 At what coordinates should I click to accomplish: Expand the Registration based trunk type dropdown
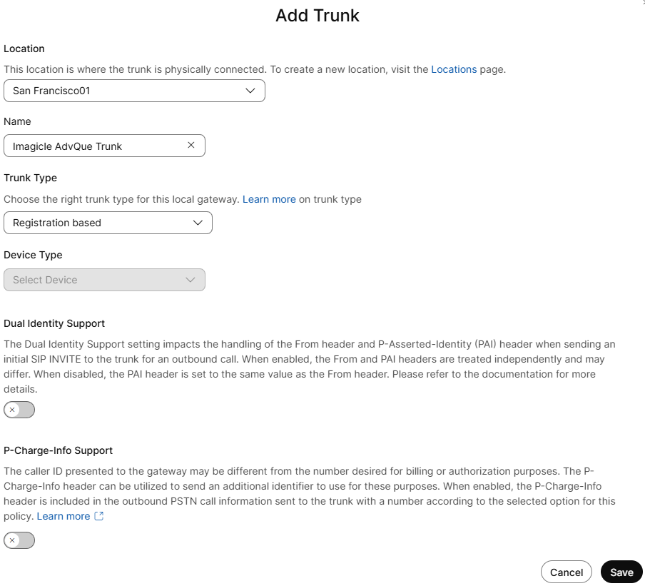coord(108,223)
